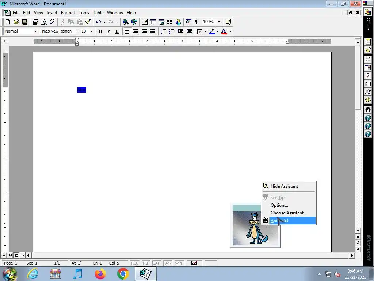
Task: Open Print Preview
Action: pyautogui.click(x=44, y=22)
